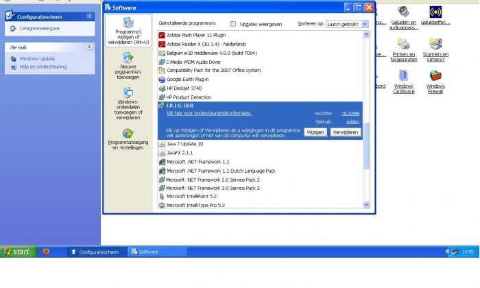Toggle the 'Updates weergeven' checkbox

coord(233,24)
